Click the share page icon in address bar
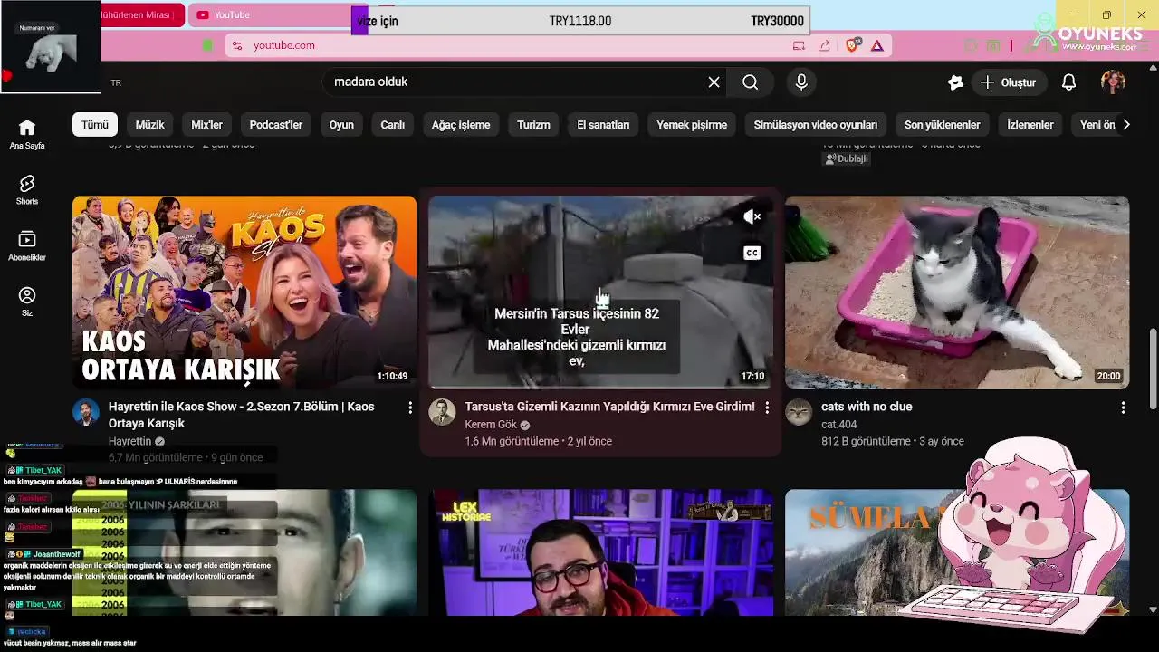The image size is (1159, 652). pos(824,45)
